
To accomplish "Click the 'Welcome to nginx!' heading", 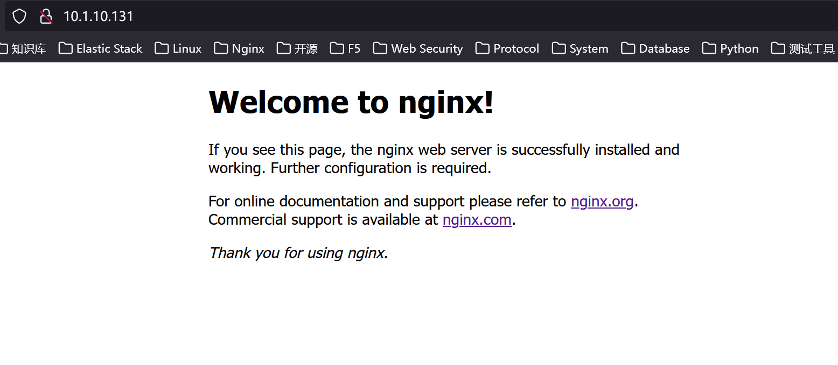I will point(351,102).
